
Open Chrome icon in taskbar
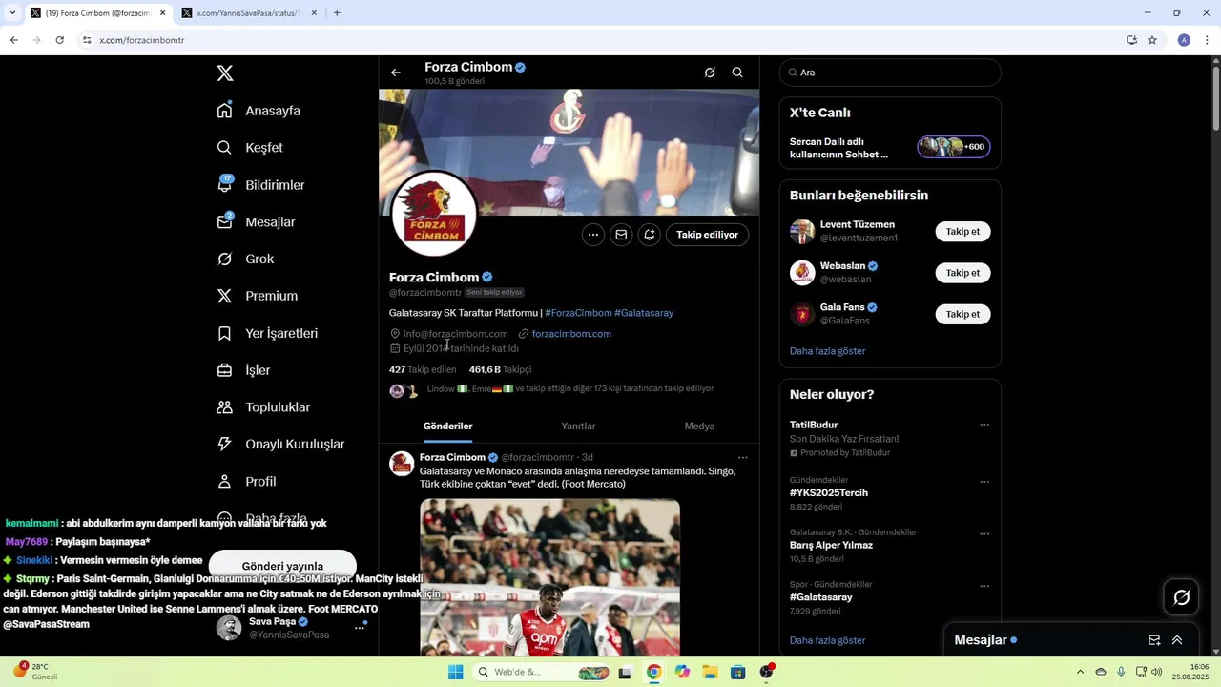(654, 672)
